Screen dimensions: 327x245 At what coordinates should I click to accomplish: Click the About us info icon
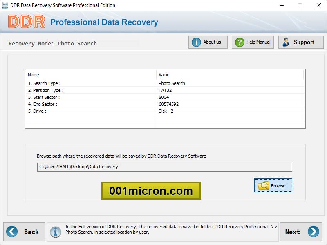tap(195, 42)
